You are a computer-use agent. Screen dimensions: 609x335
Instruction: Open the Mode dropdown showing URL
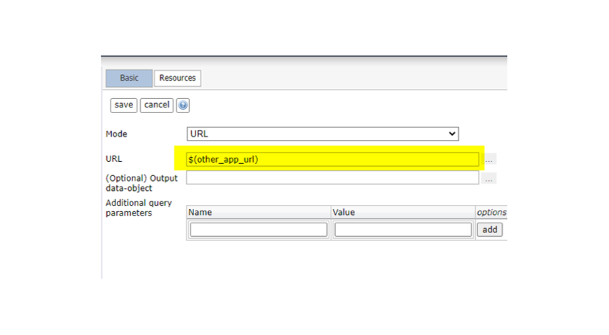click(x=322, y=134)
